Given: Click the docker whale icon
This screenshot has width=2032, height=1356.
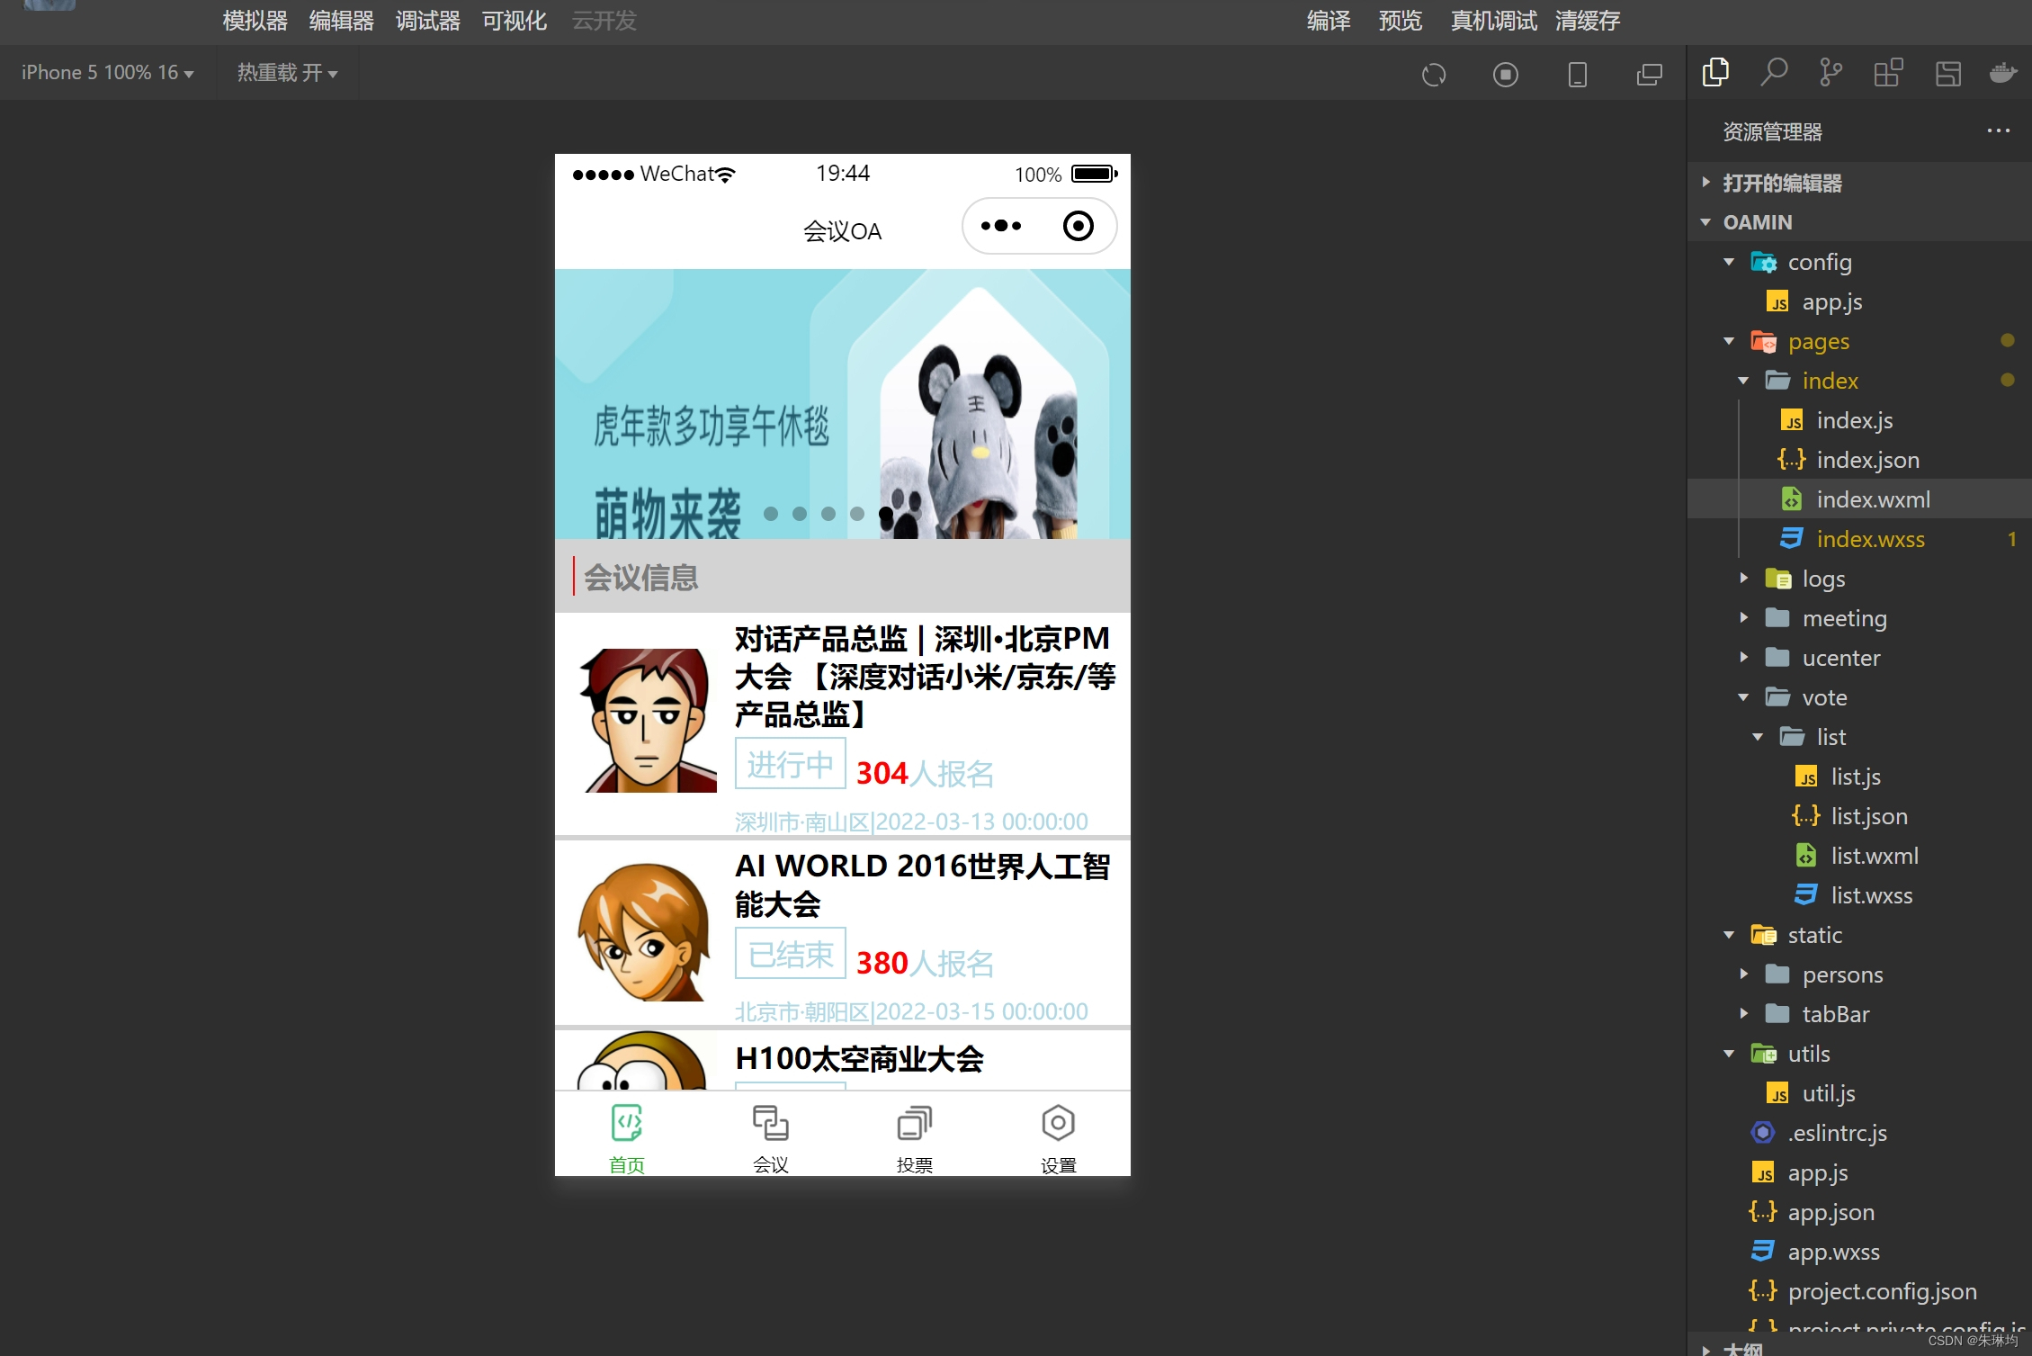Looking at the screenshot, I should (x=2002, y=73).
